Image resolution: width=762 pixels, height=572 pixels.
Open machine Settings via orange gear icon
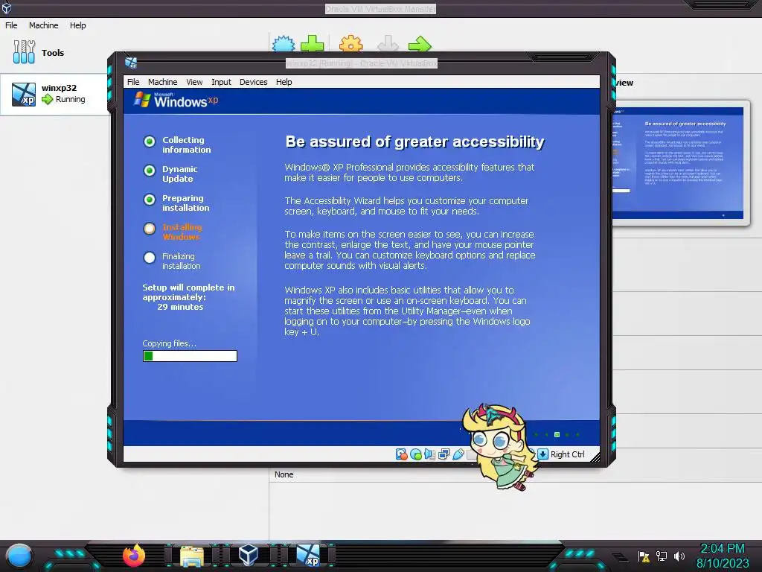click(x=351, y=44)
